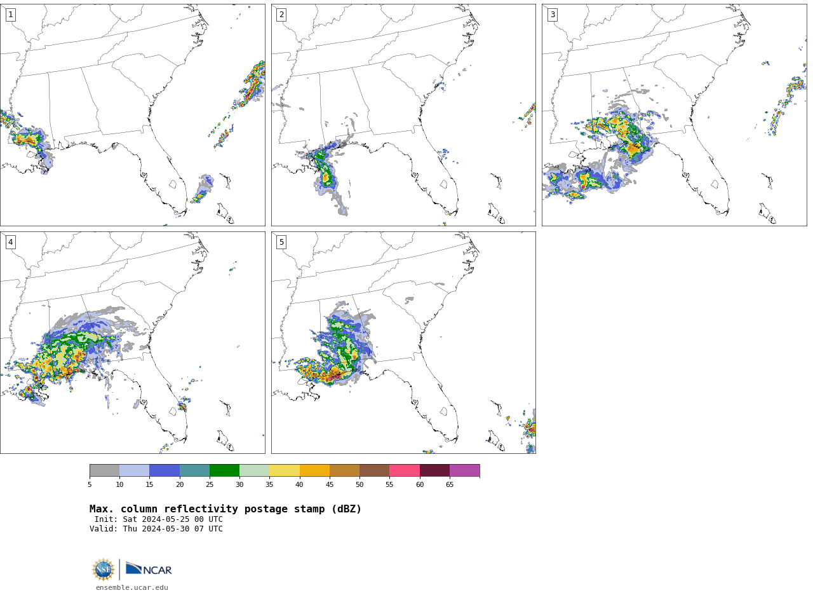The height and width of the screenshot is (595, 813).
Task: Click the tan 45-50 dBZ swatch
Action: tap(344, 470)
